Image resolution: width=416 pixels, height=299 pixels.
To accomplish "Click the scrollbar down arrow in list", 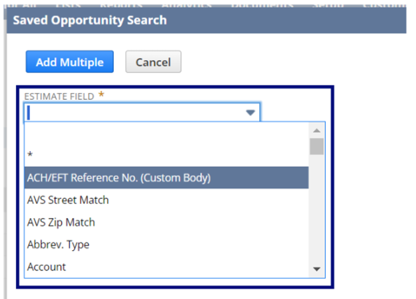I will click(x=317, y=269).
